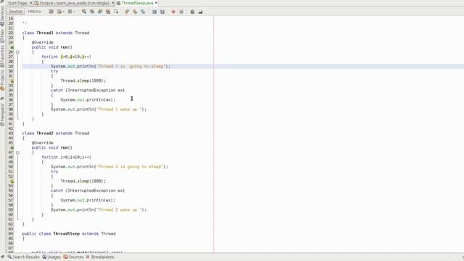This screenshot has width=464, height=261.
Task: Close the Start Page tab
Action: 30,3
